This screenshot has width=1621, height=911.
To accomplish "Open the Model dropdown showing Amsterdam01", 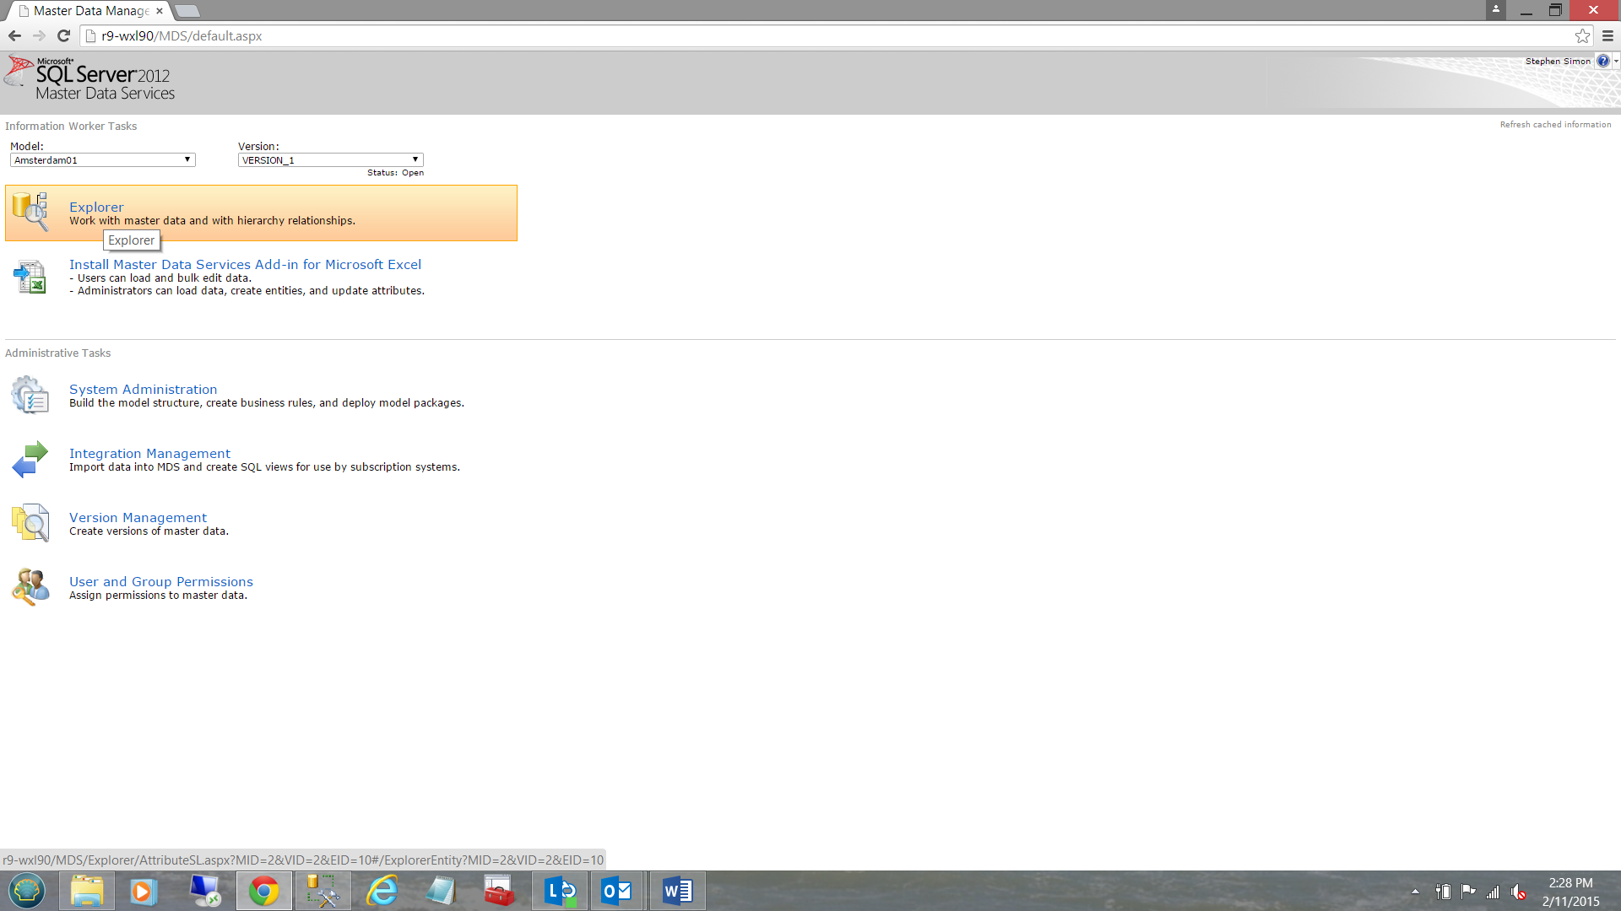I will 103,159.
